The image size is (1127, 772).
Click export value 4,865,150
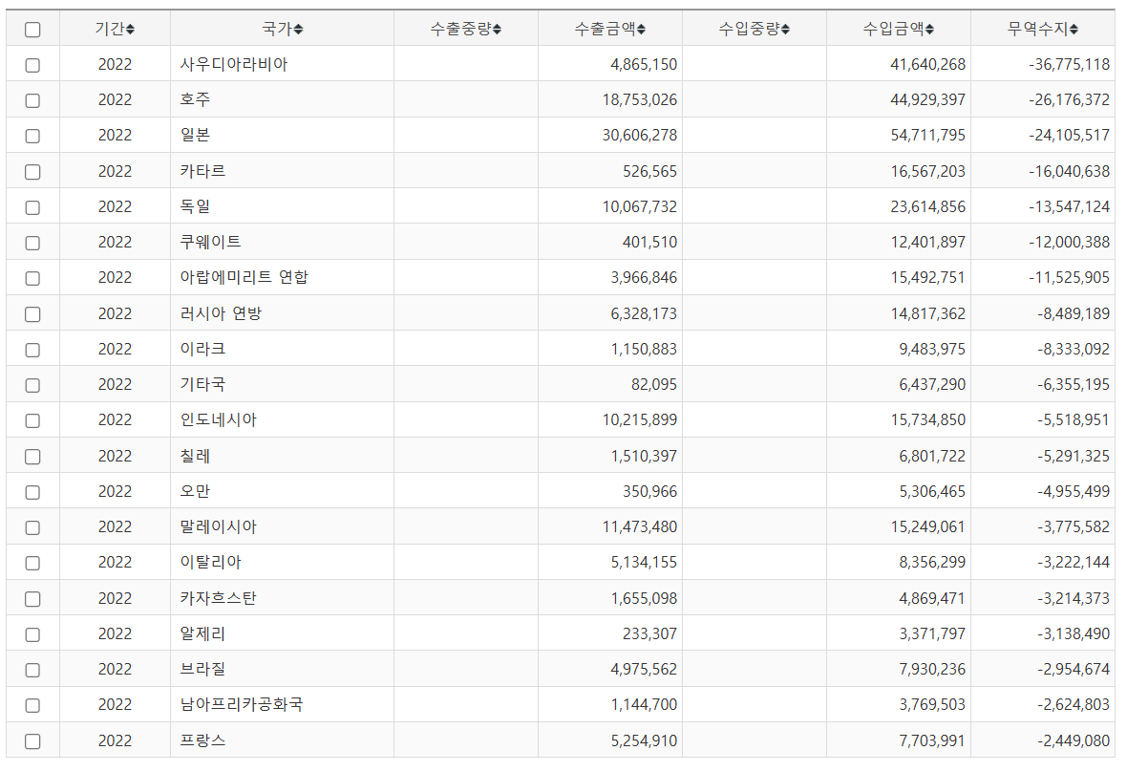pyautogui.click(x=644, y=64)
